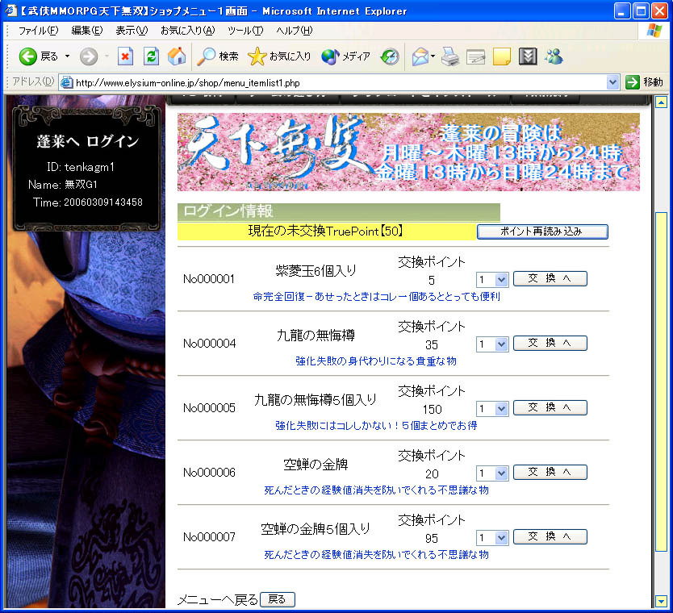Open the Search magnifier toolbar button
The width and height of the screenshot is (673, 613).
[x=218, y=56]
